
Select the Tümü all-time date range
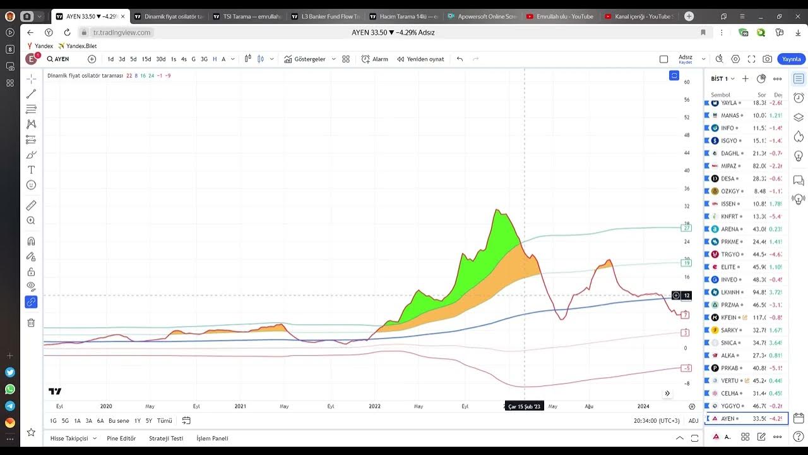[165, 421]
